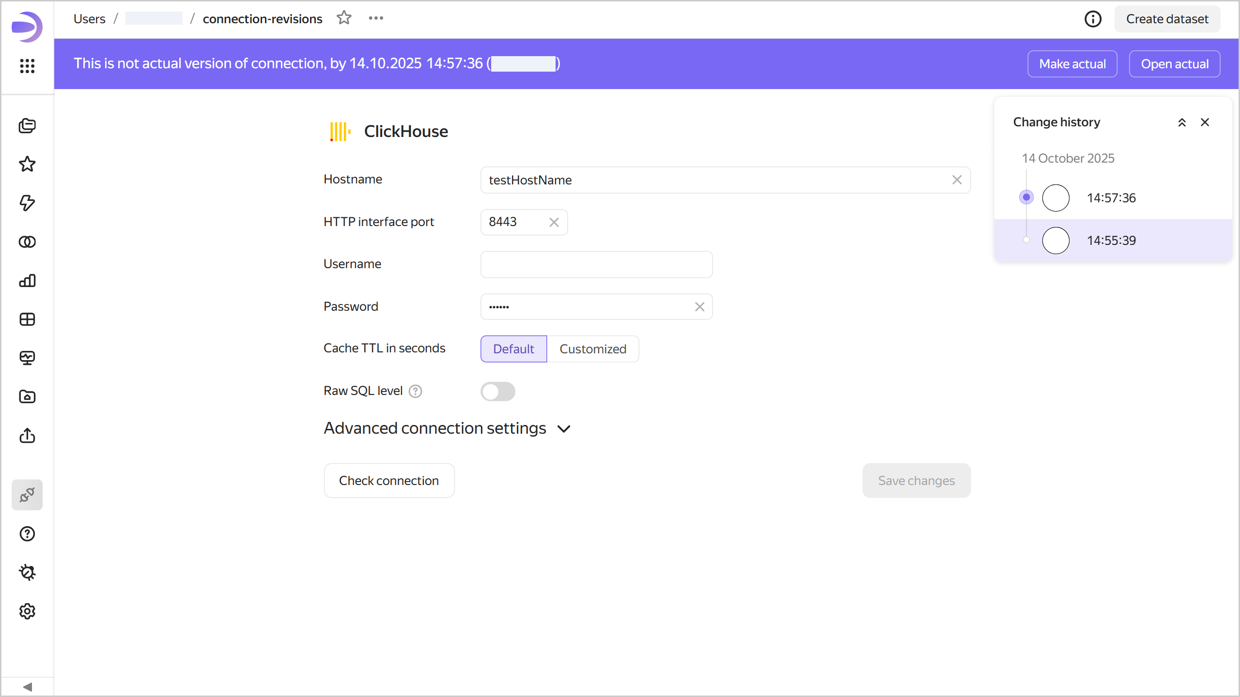The image size is (1240, 697).
Task: Select Customized cache TTL option
Action: [592, 348]
